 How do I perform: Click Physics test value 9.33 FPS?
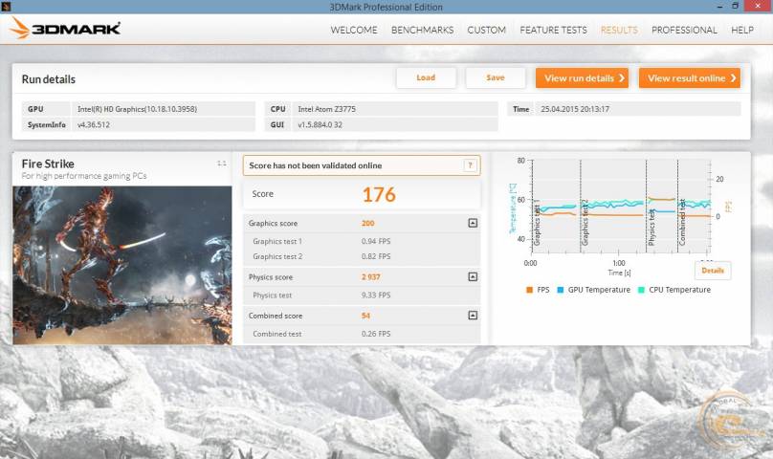click(x=376, y=295)
